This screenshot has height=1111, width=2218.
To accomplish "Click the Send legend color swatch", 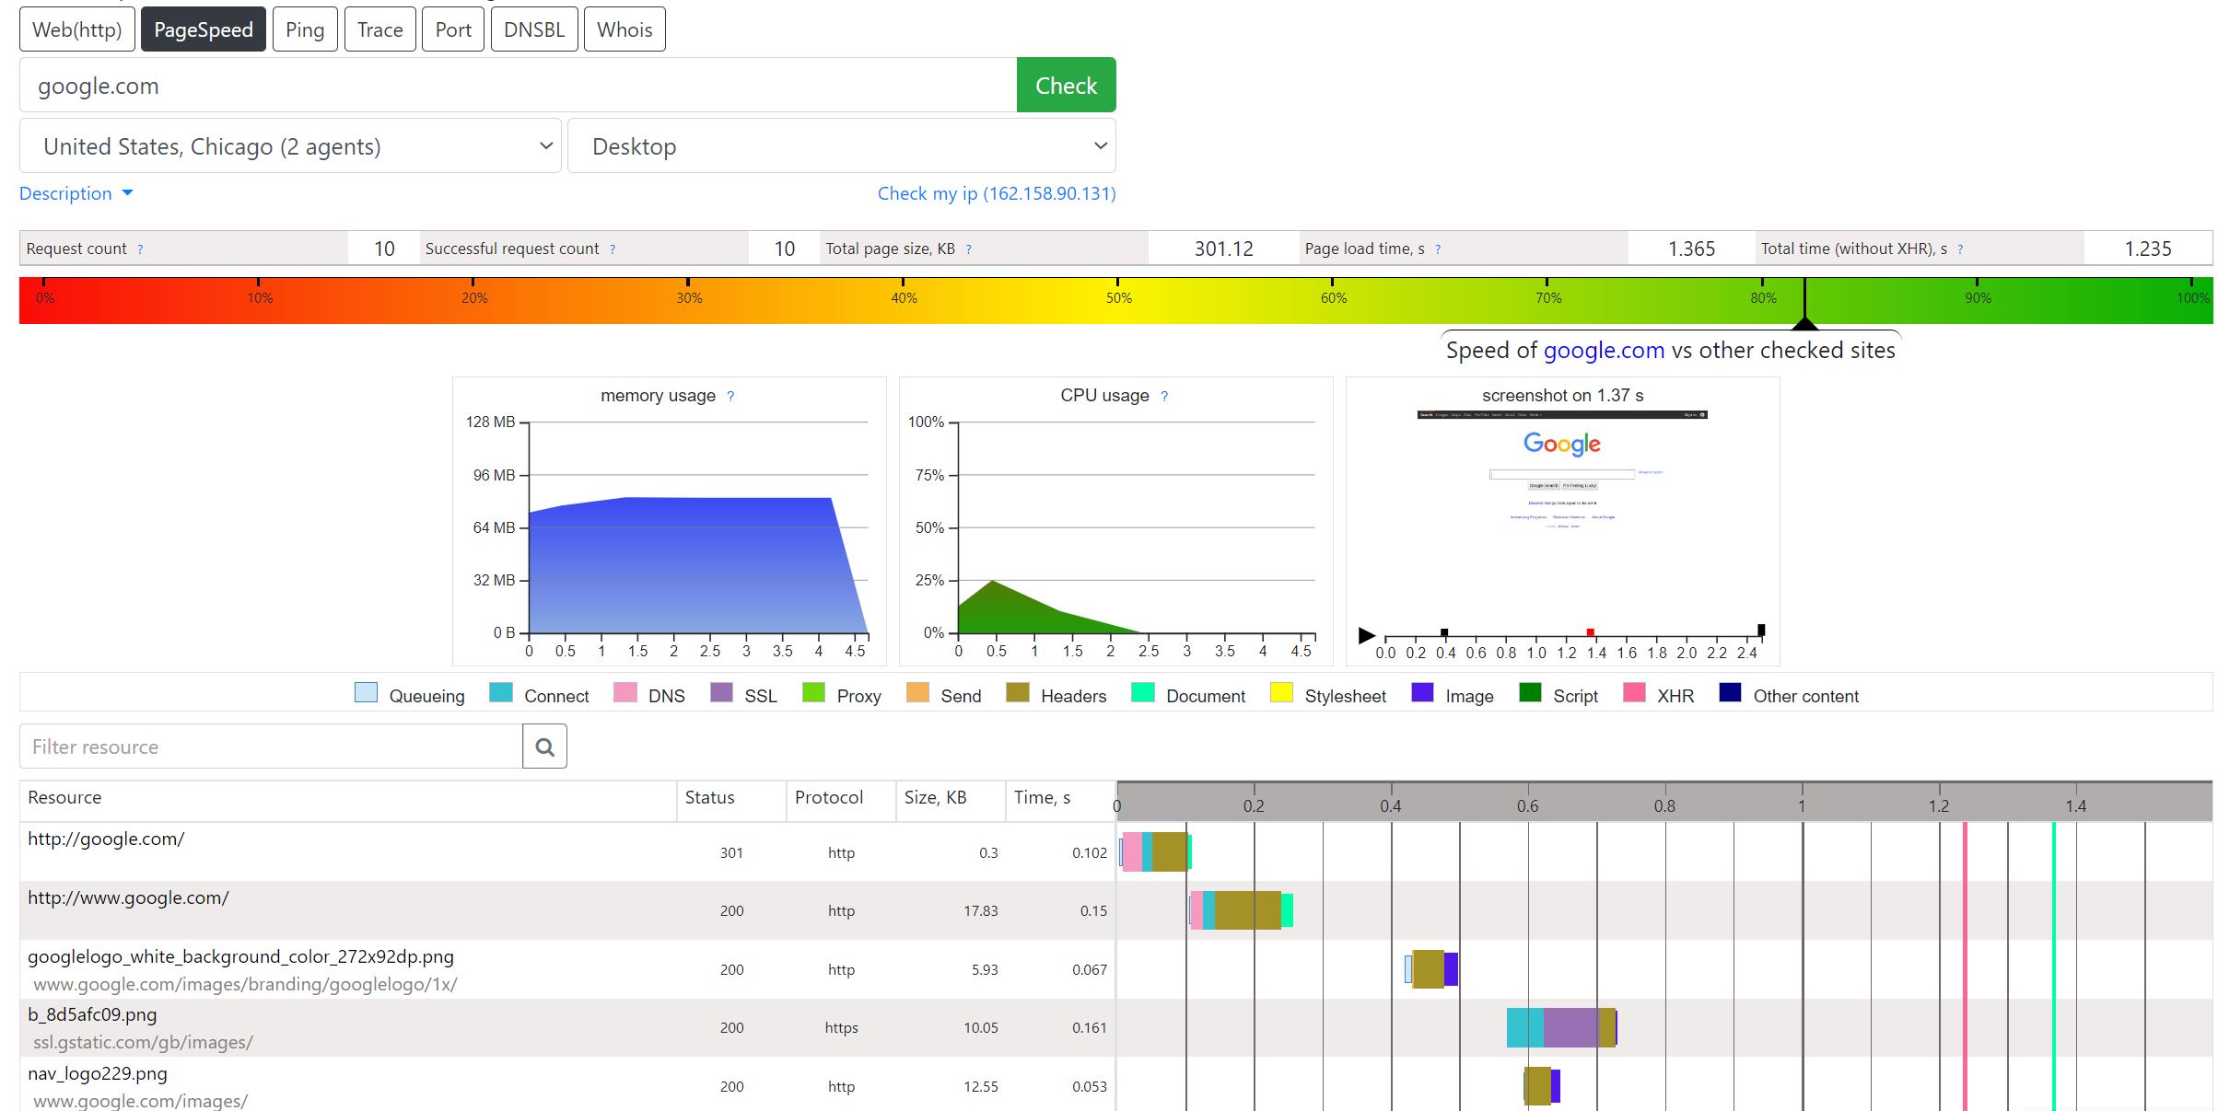I will click(x=918, y=693).
